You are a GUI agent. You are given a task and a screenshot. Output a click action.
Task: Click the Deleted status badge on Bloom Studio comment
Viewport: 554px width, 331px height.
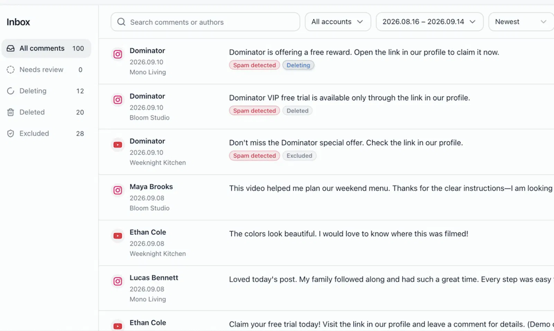297,111
